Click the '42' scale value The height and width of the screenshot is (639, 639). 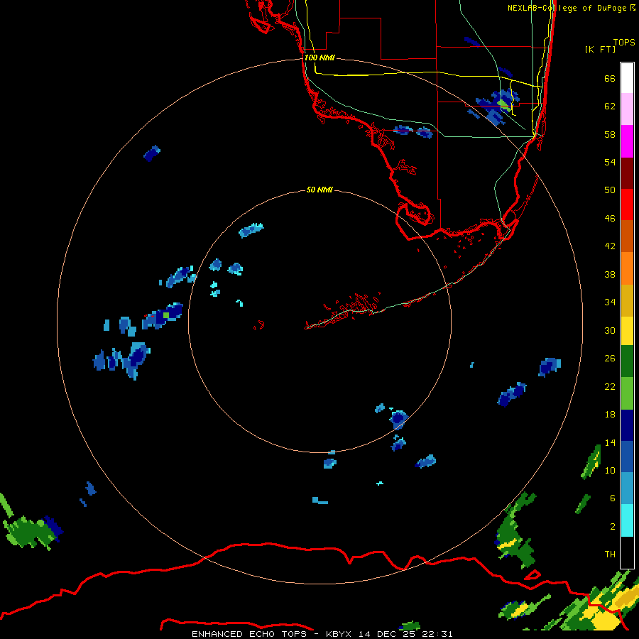coord(610,246)
